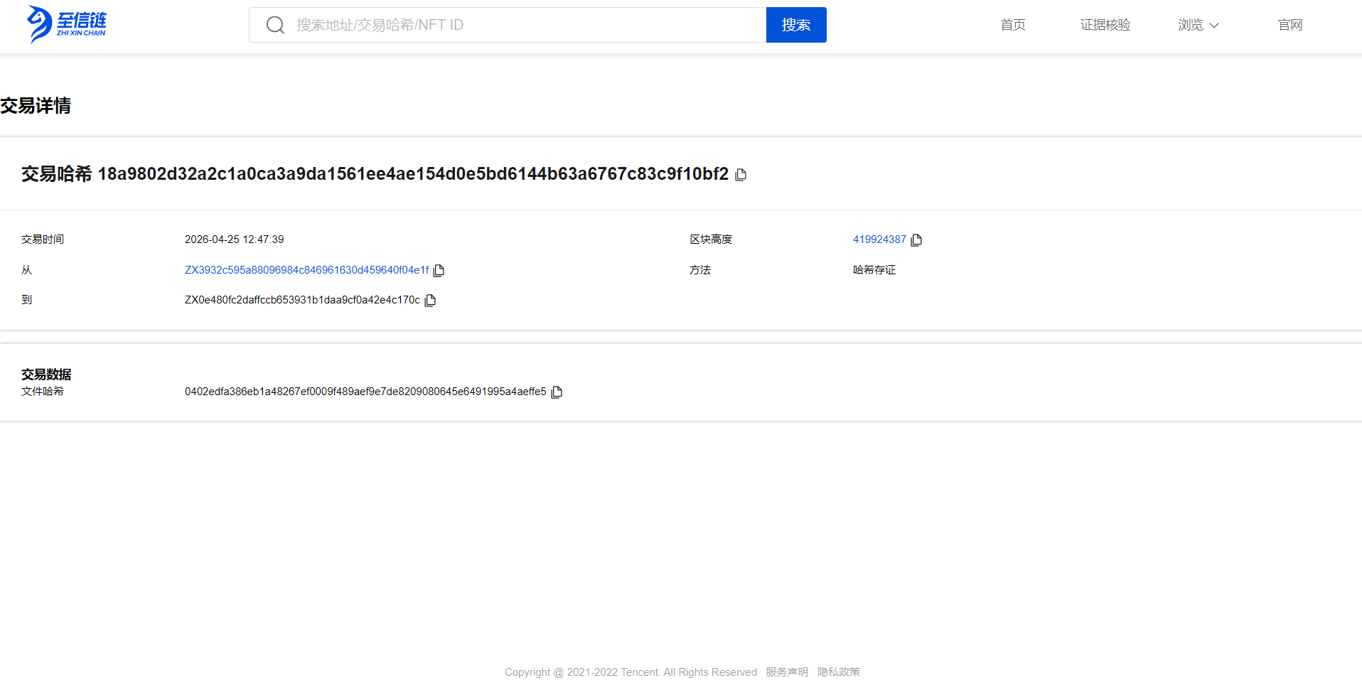Select the transaction hash 18a9802 text
1362x700 pixels.
[414, 174]
